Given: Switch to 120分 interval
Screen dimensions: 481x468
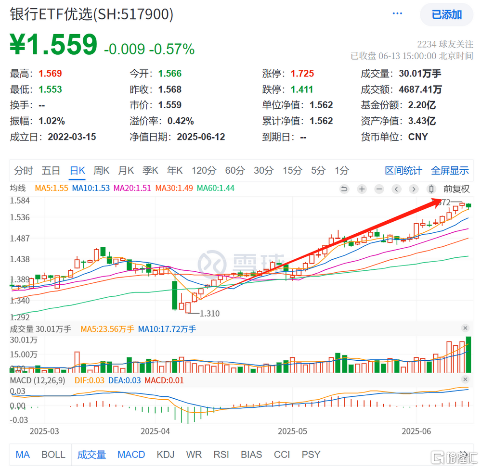Looking at the screenshot, I should tap(204, 170).
